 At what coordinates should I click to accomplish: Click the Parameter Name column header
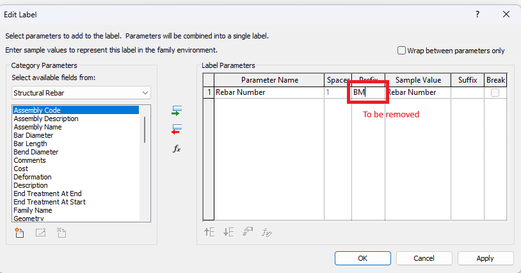269,80
